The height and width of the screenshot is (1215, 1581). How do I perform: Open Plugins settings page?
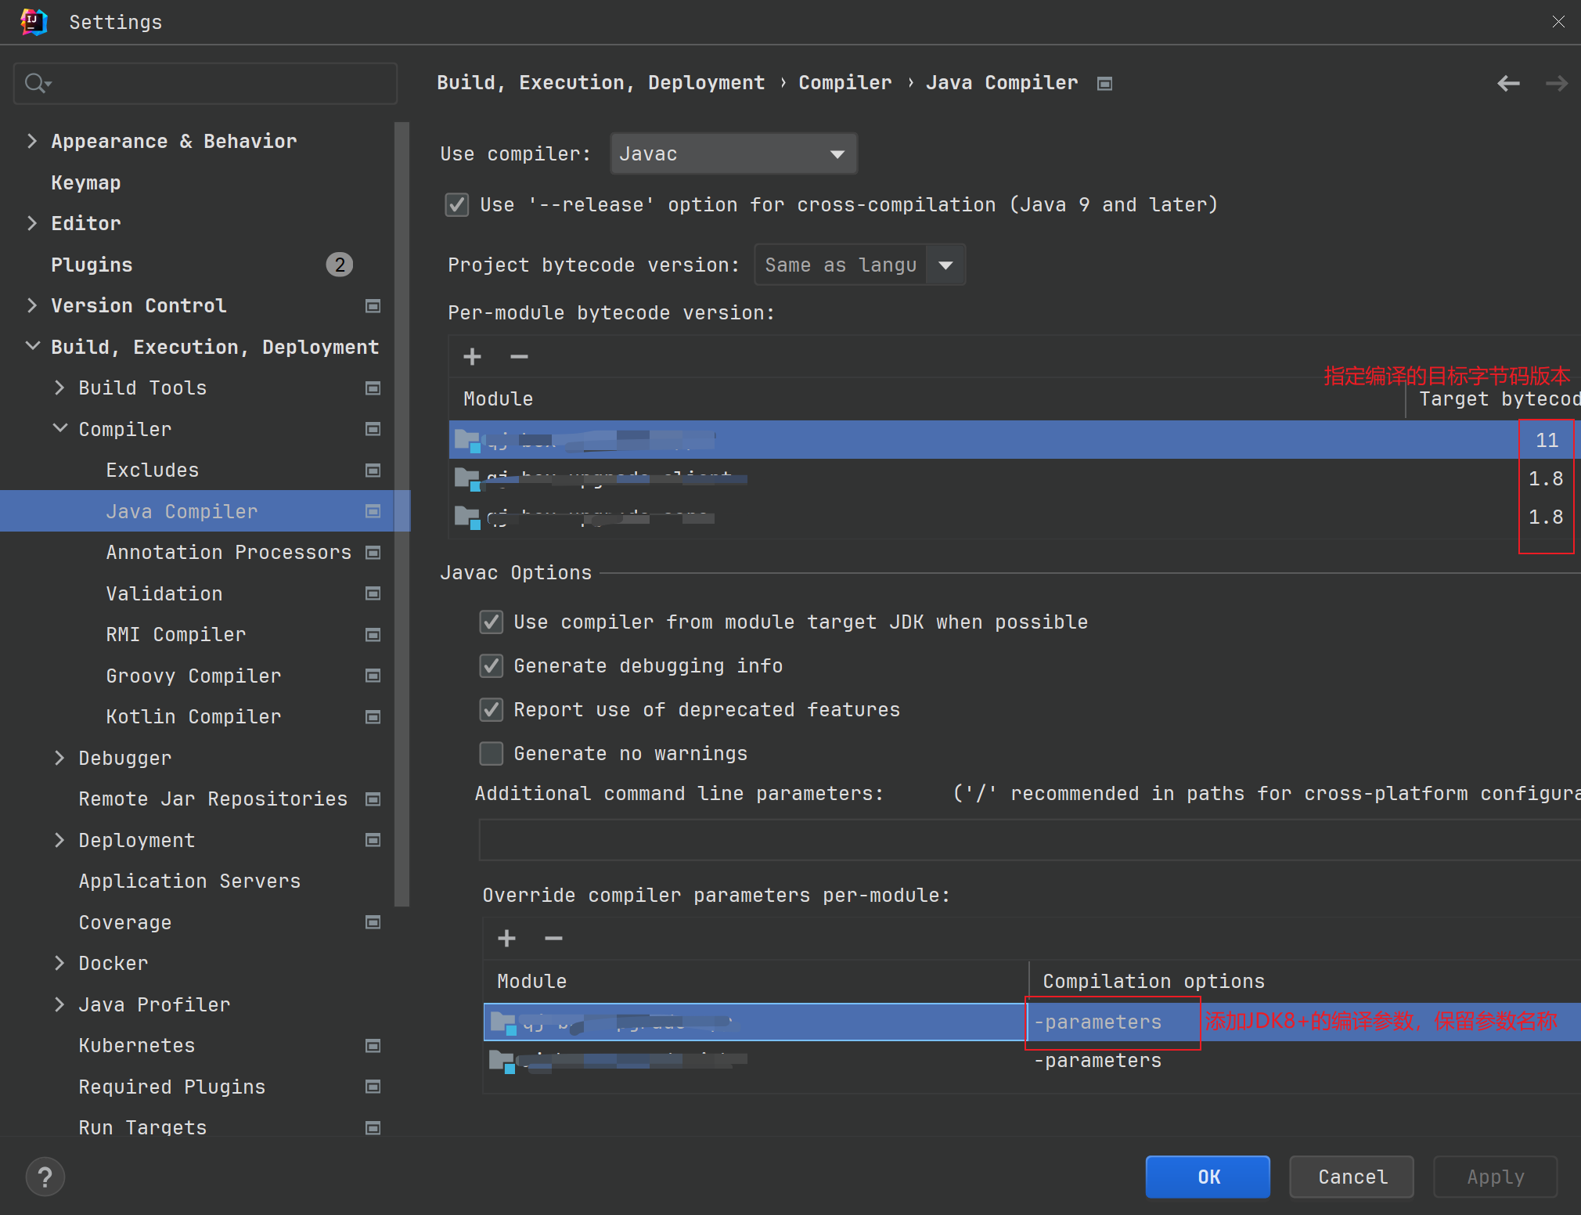(92, 265)
